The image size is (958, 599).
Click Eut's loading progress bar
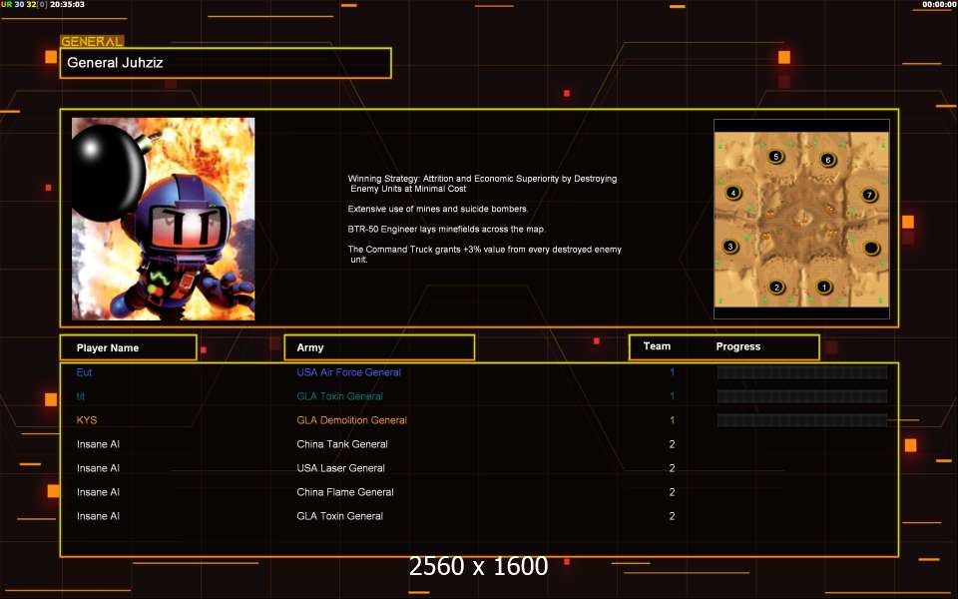[x=802, y=372]
